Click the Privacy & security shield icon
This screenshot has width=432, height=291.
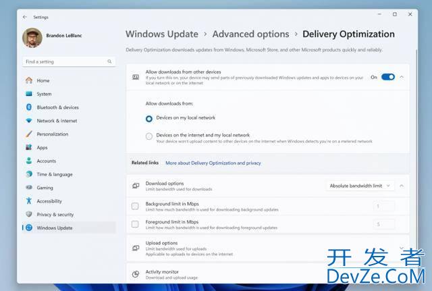tap(29, 214)
